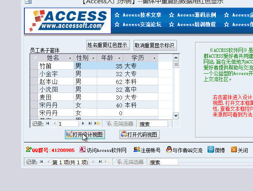Click the 打开设计视图 button

pos(85,135)
